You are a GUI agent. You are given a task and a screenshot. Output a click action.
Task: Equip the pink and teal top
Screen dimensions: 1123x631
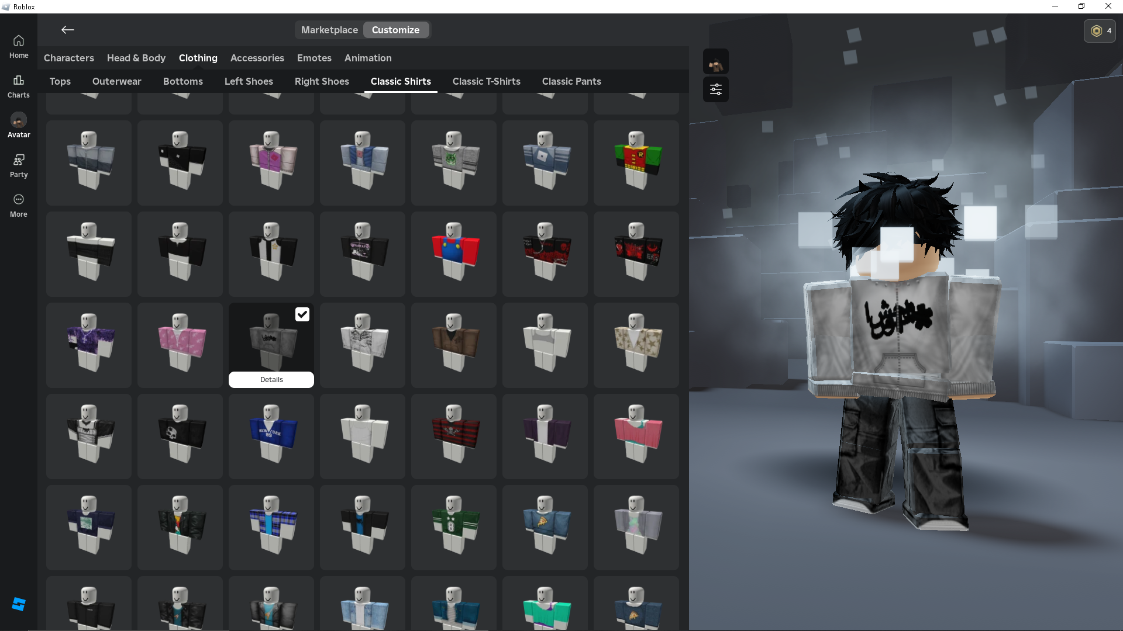coord(636,436)
